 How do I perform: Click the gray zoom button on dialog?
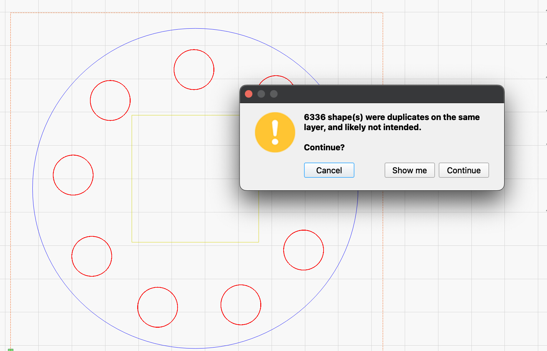click(274, 94)
